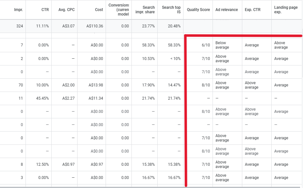
Task: Click the Cost column header
Action: [x=99, y=10]
